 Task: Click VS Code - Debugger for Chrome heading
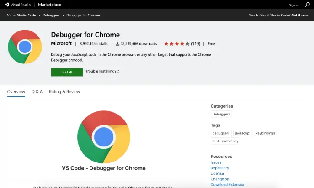pos(104,168)
